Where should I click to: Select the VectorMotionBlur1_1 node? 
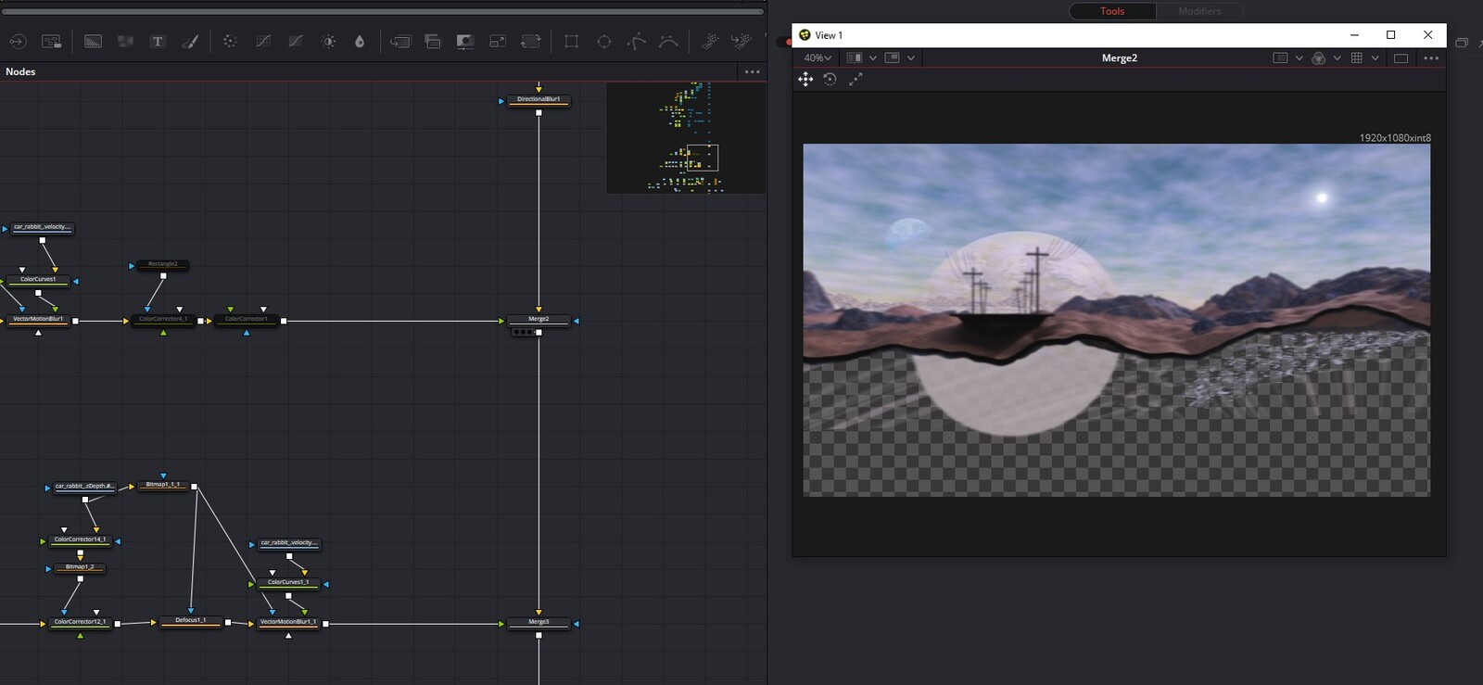point(288,623)
